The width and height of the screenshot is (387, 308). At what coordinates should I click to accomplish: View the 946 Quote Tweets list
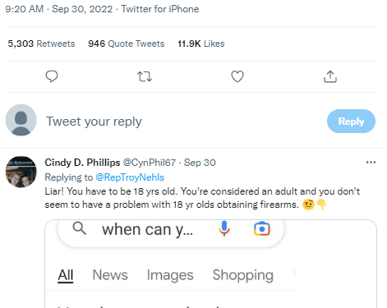[127, 44]
